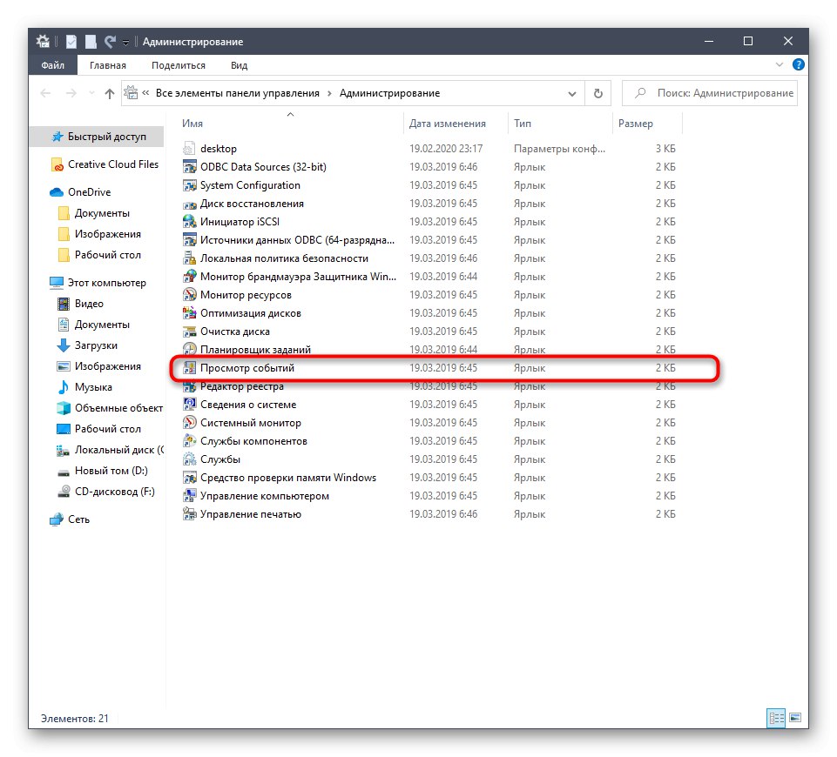Click Все элементы панели управления breadcrumb
The width and height of the screenshot is (837, 757).
(x=238, y=93)
